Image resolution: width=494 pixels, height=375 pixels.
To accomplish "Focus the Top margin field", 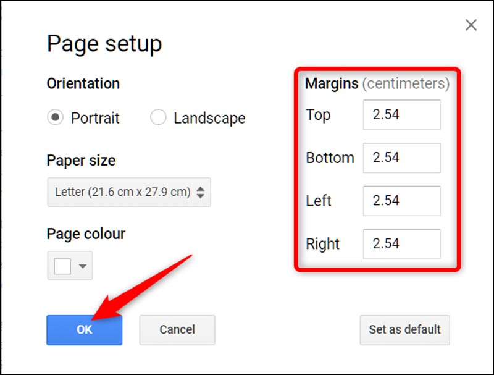I will click(401, 115).
